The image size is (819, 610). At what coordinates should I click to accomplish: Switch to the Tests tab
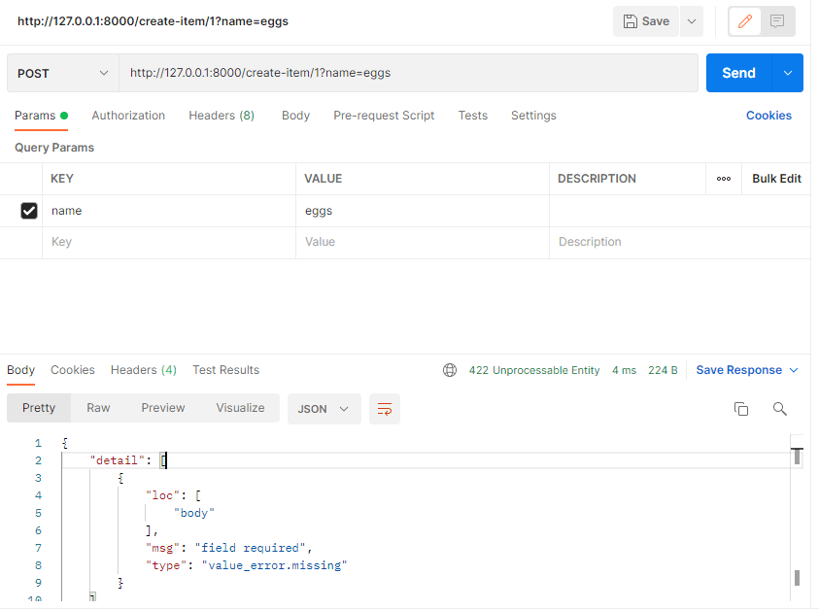473,115
